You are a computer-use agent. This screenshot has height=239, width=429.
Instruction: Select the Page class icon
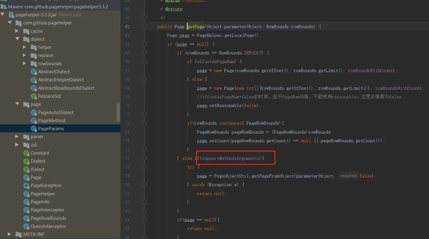tap(26, 177)
